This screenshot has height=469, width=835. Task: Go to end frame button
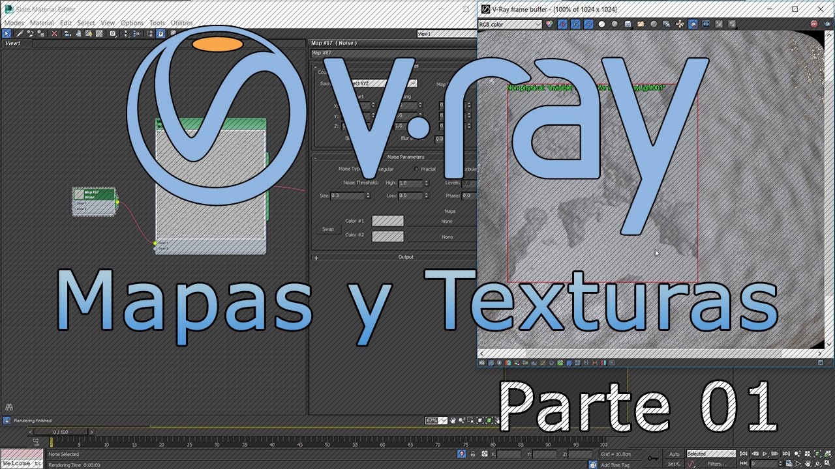point(786,454)
